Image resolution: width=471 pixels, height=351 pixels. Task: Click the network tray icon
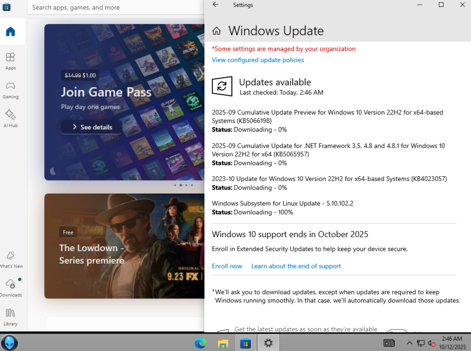click(x=421, y=343)
